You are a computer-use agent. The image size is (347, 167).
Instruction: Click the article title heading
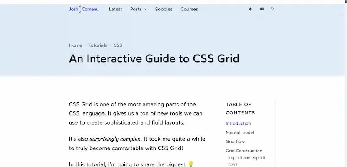coord(154,59)
